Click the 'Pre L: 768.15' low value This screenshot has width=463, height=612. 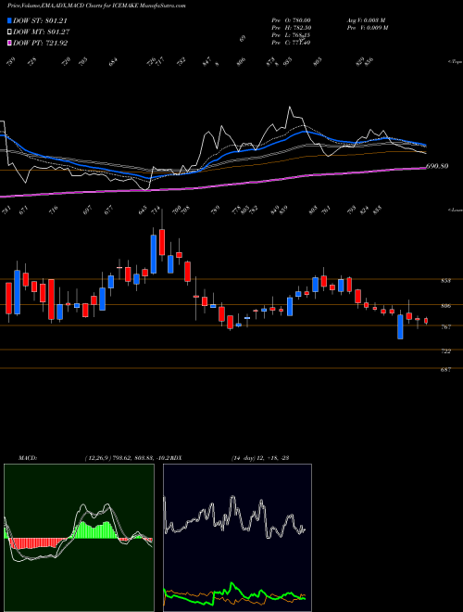point(291,35)
